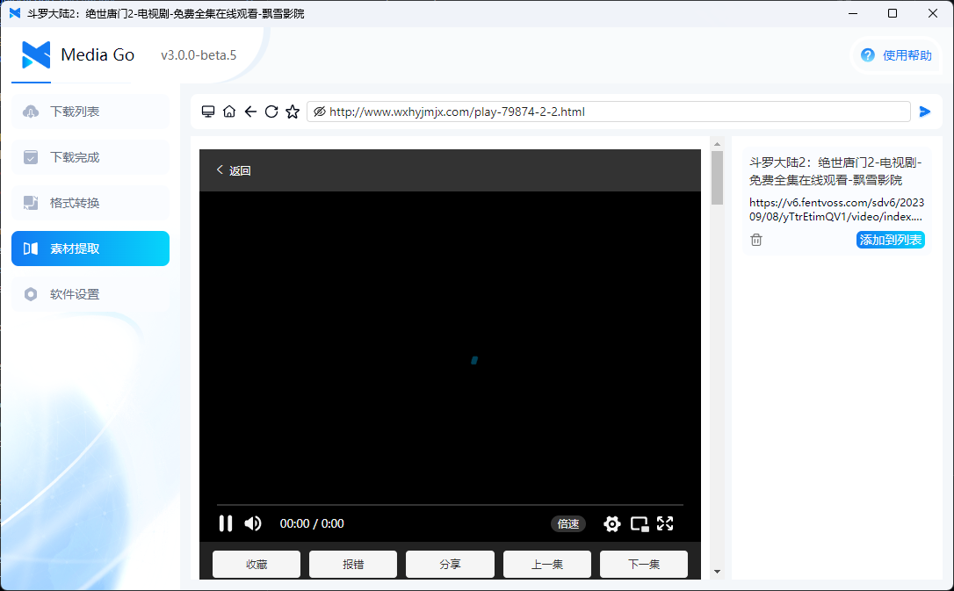Bookmark the page with star icon
Screen dimensions: 954x591
pyautogui.click(x=293, y=112)
